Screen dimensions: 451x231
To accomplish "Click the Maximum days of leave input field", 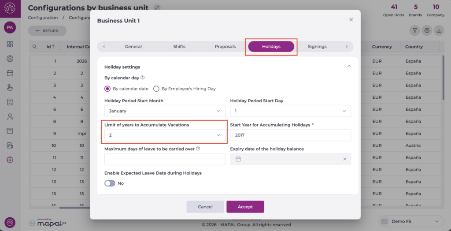I will click(x=165, y=159).
